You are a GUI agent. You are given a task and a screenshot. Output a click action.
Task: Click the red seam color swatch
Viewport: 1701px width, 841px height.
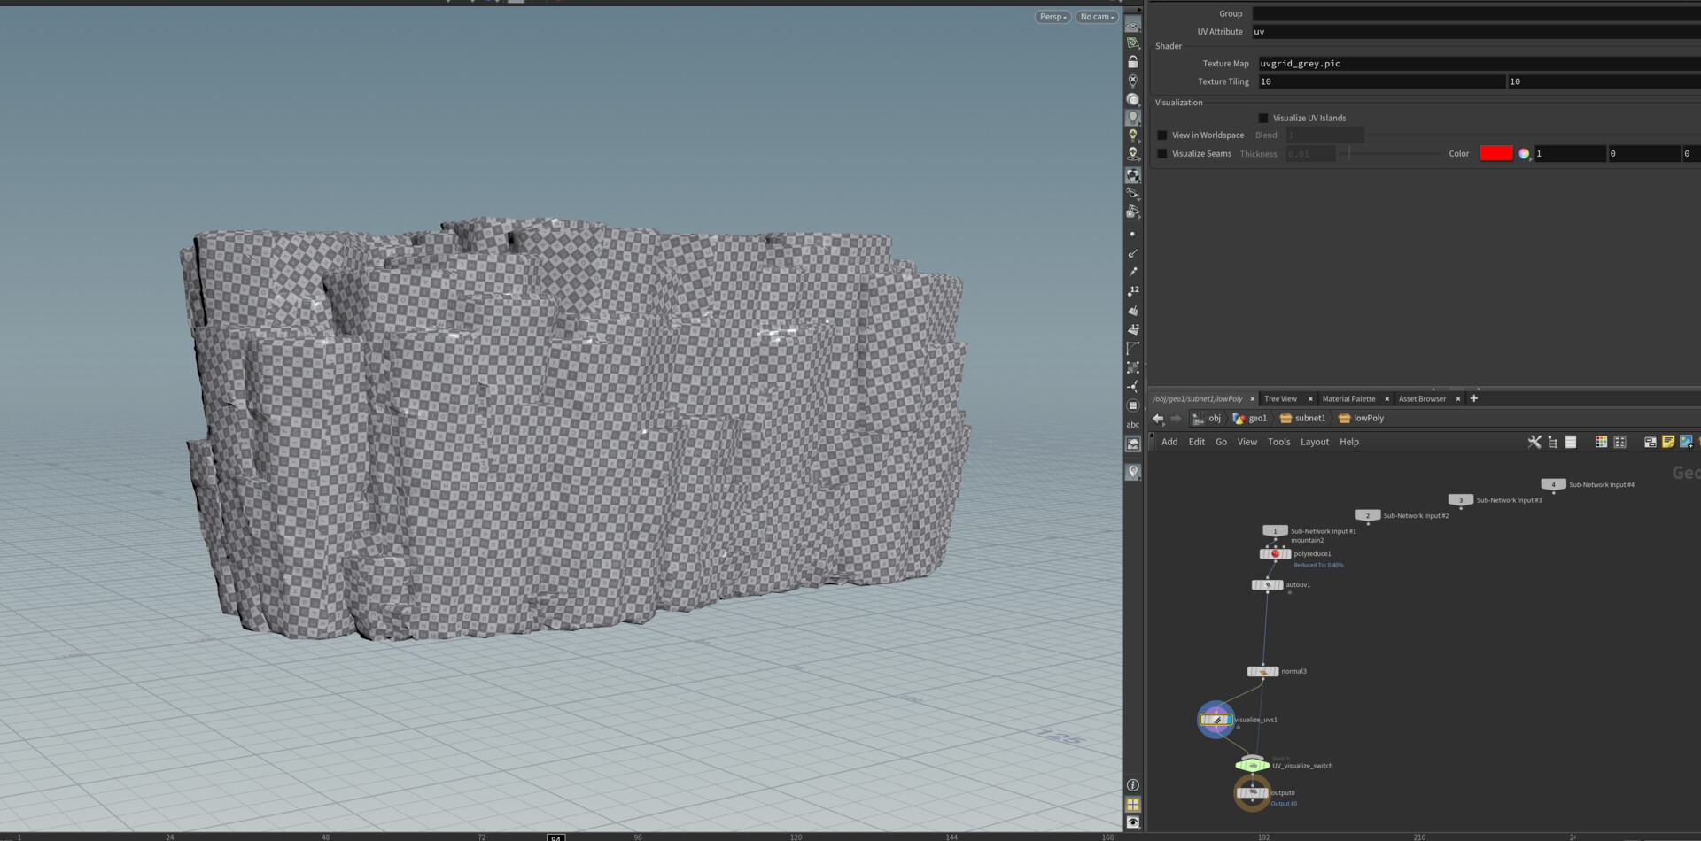pyautogui.click(x=1495, y=154)
